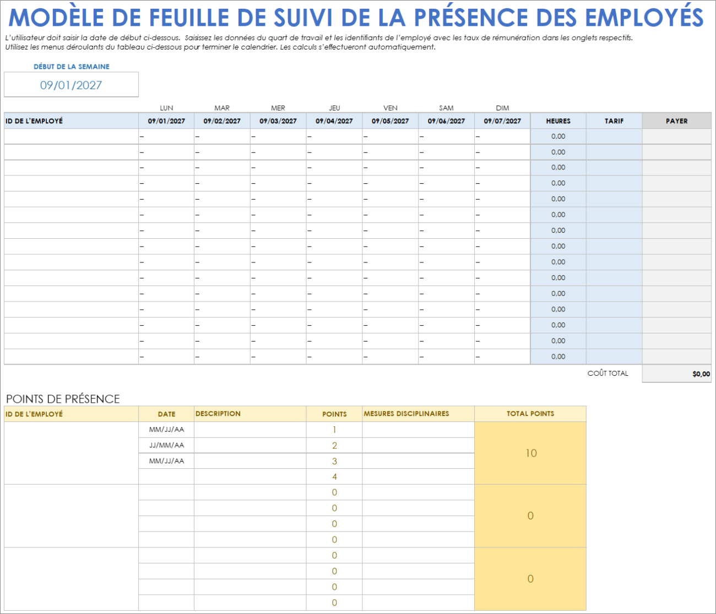Click the date header 09/04/2027 under JEU

point(334,120)
